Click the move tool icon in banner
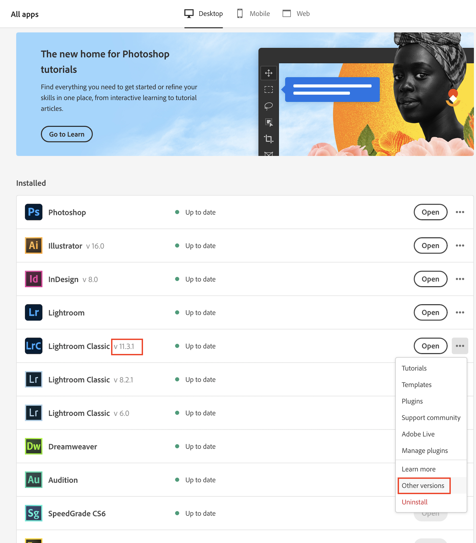The height and width of the screenshot is (543, 476). pos(269,73)
